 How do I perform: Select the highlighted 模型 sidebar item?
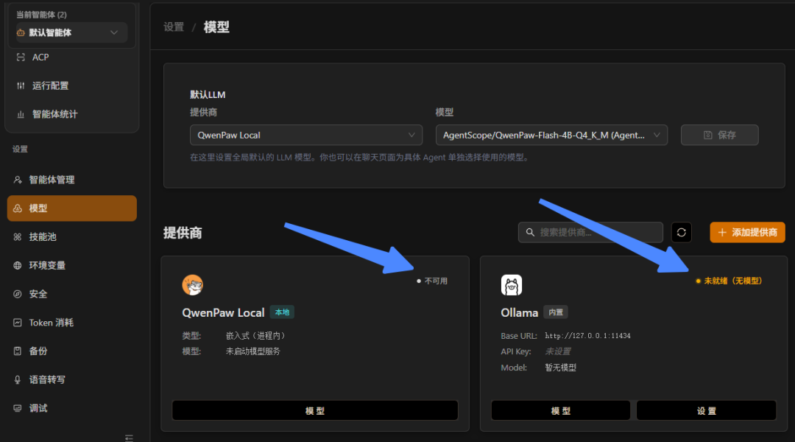tap(71, 208)
